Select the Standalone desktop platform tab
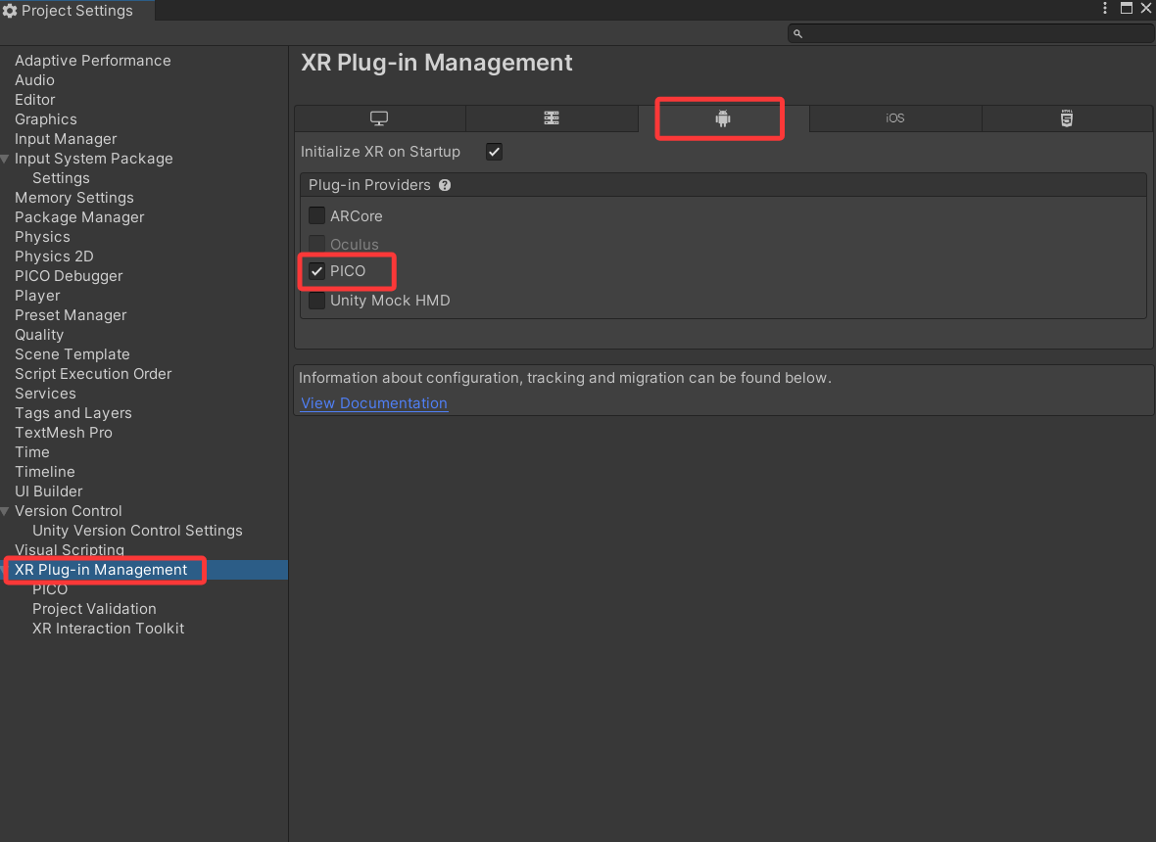1156x842 pixels. click(380, 118)
